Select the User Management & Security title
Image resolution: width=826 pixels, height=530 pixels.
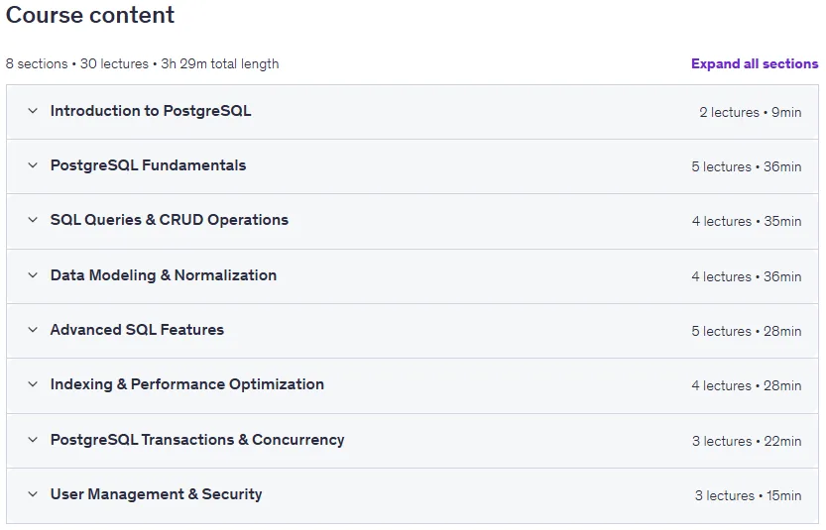coord(156,494)
